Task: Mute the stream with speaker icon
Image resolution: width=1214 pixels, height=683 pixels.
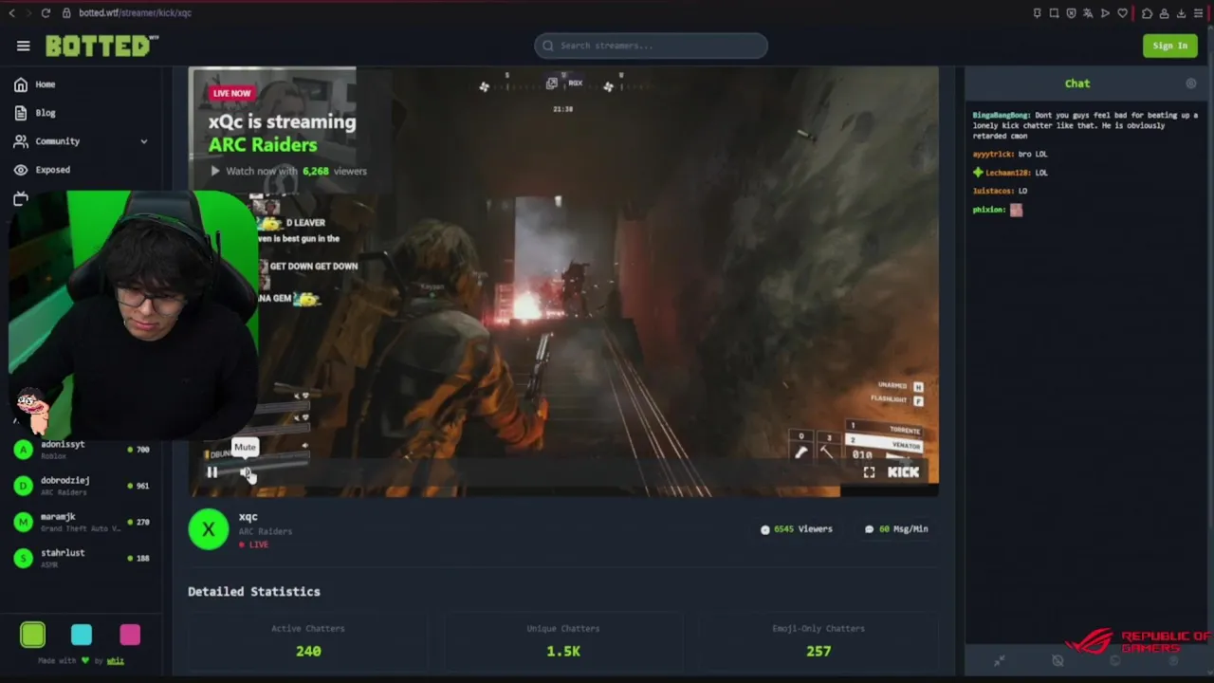Action: (x=245, y=472)
